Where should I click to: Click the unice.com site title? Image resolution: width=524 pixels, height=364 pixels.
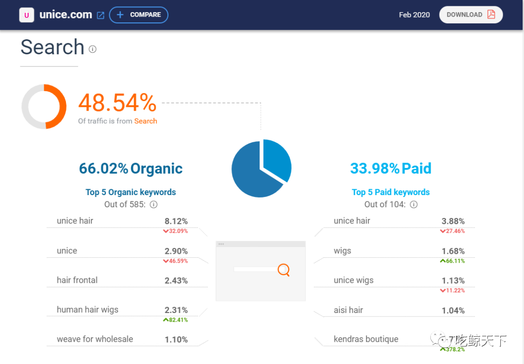(65, 15)
